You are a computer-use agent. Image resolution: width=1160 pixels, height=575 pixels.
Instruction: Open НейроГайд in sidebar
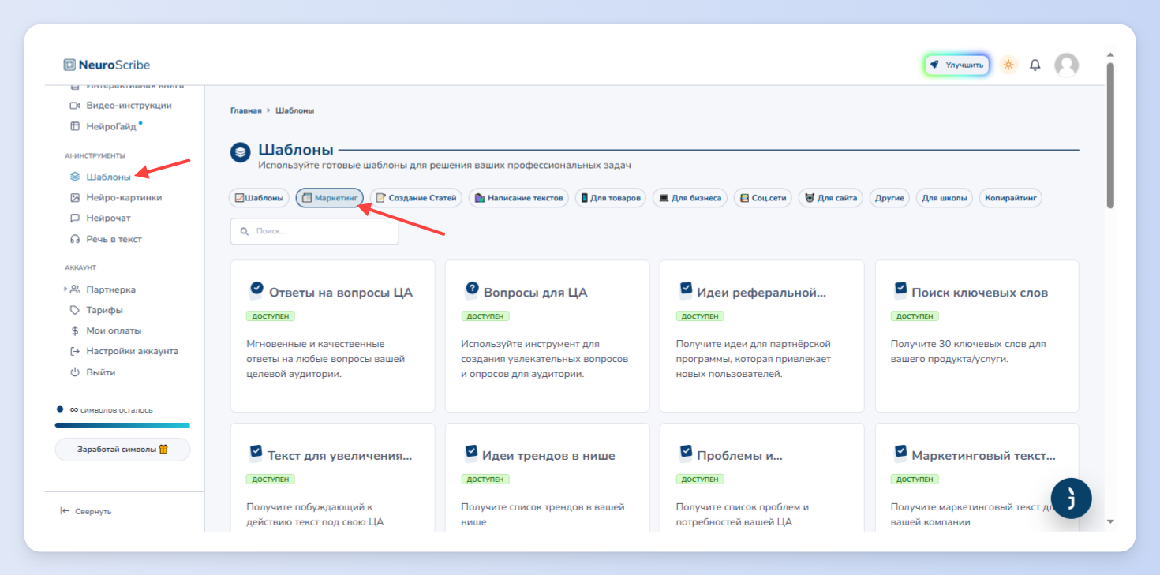pos(111,126)
